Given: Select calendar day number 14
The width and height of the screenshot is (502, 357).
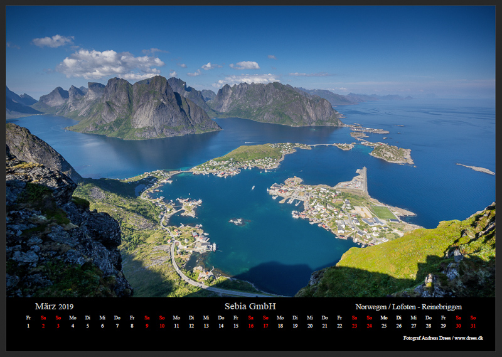Looking at the screenshot, I should [x=221, y=326].
